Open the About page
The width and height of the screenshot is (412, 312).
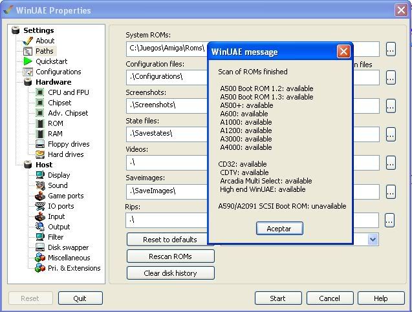(x=45, y=41)
